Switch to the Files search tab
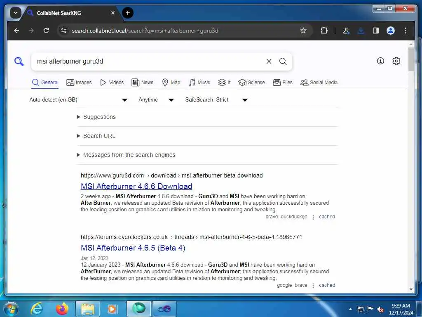This screenshot has width=422, height=317. click(283, 83)
